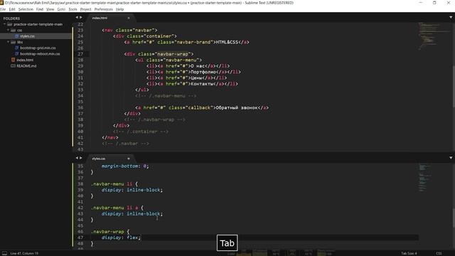Screen dimensions: 455x256
Task: Click line number 47 in styles.css gutter
Action: 80,238
